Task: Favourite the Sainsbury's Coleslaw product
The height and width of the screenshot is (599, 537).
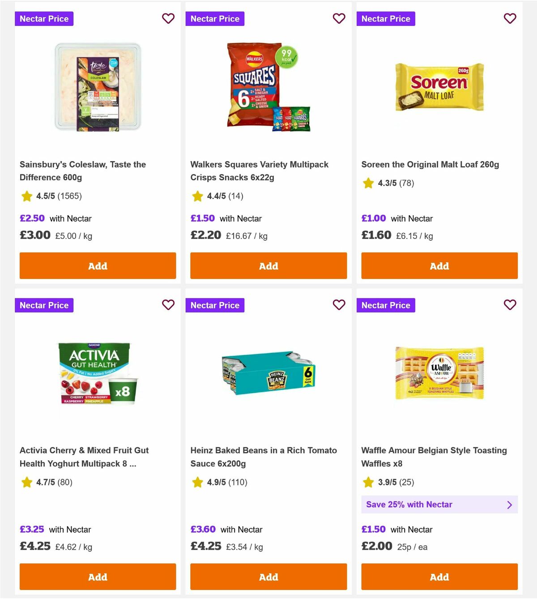Action: coord(168,19)
